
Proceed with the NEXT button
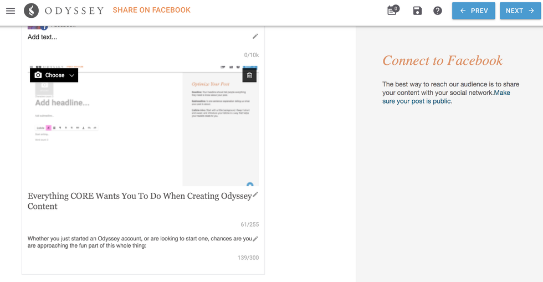pyautogui.click(x=520, y=11)
